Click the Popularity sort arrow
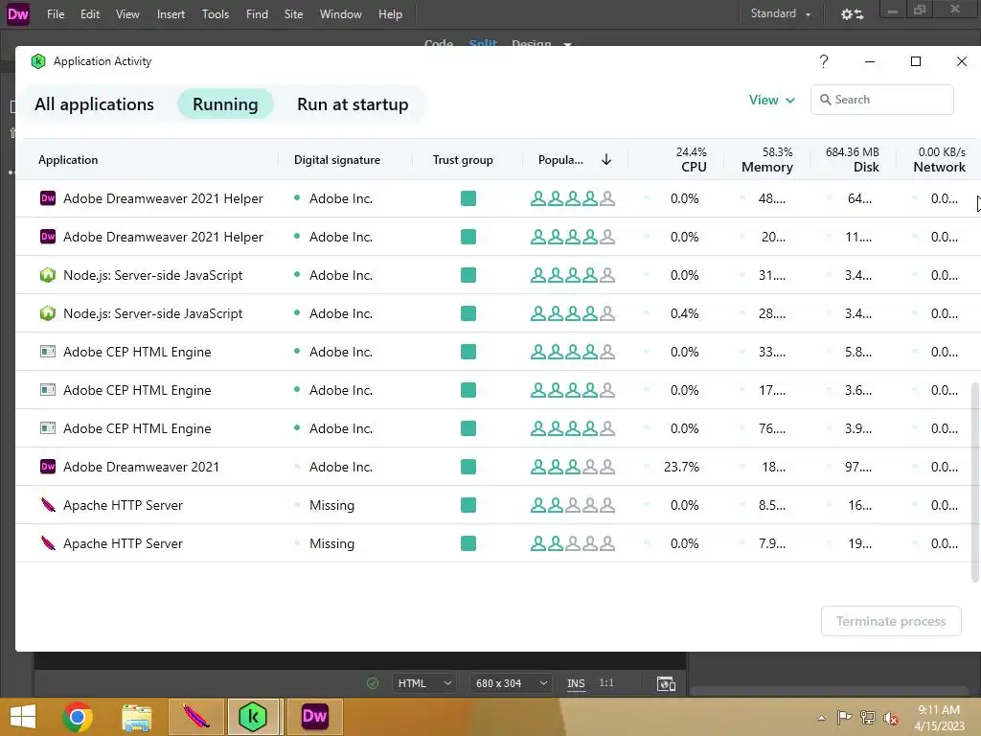Viewport: 981px width, 736px height. 606,160
